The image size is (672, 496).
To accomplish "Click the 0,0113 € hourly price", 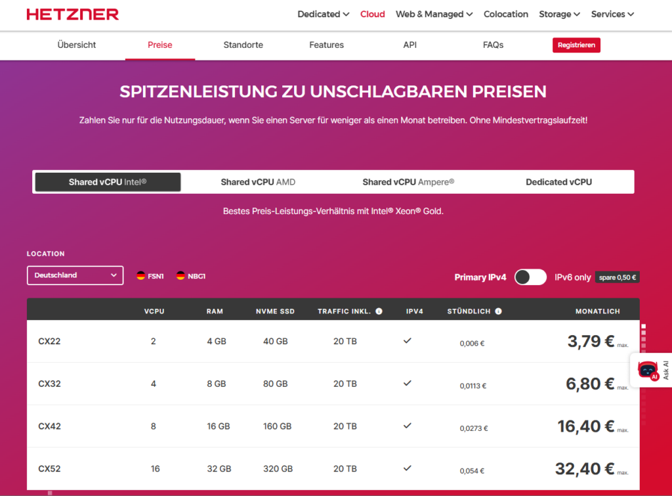I will (473, 386).
